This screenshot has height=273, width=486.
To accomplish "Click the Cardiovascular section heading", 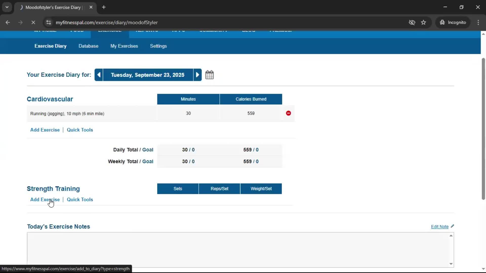I will tap(50, 99).
